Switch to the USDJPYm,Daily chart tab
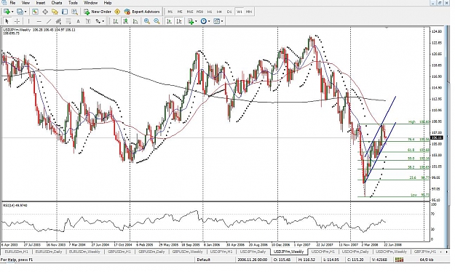 coord(253,252)
